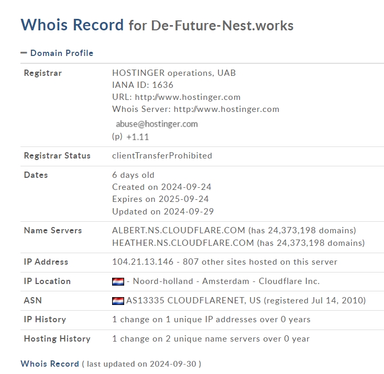Click abuse@hostinger.com email address
Screen dimensions: 384x374
tap(157, 124)
